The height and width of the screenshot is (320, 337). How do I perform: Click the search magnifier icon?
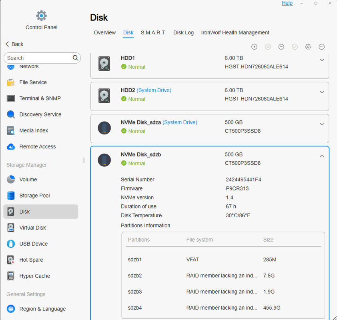pyautogui.click(x=75, y=58)
